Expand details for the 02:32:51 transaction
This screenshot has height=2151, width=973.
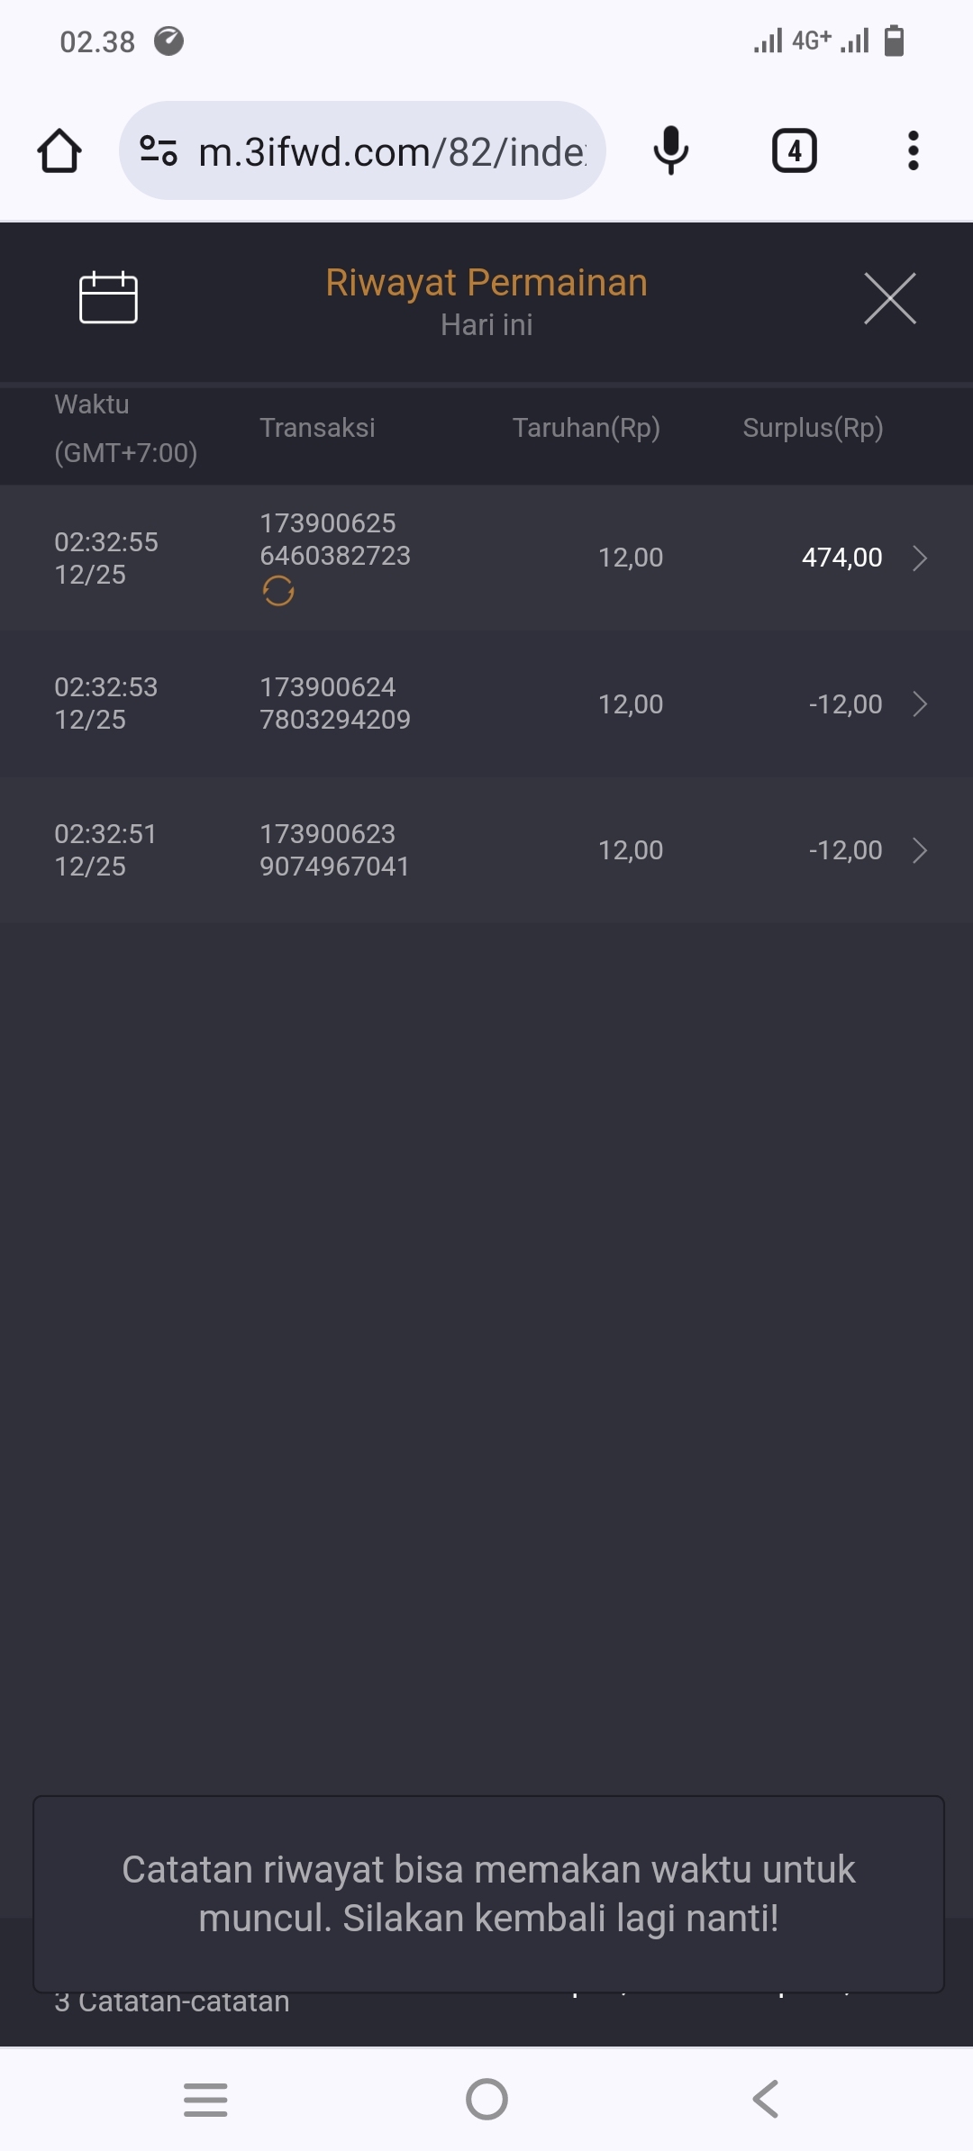(x=919, y=850)
